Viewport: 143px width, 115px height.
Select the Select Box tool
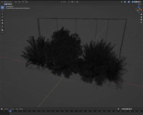pos(2,8)
